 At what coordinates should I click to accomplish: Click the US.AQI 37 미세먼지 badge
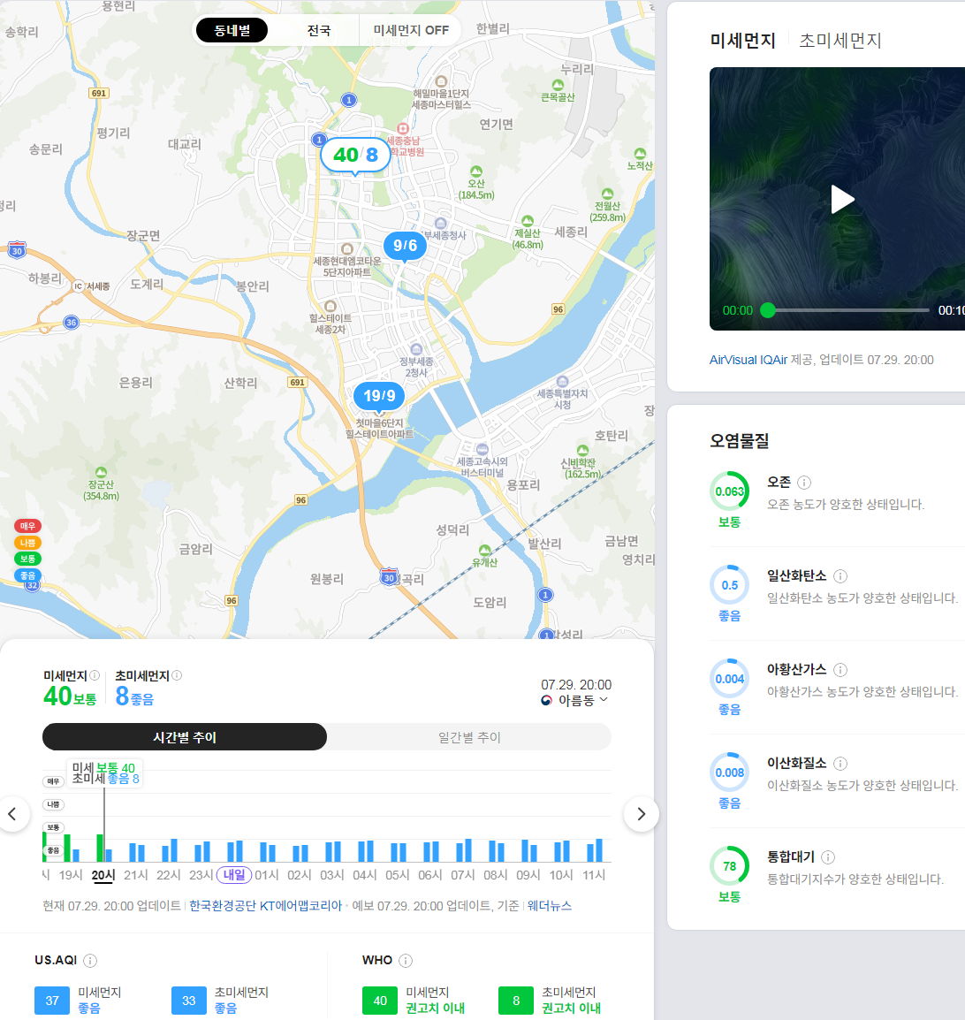[52, 1001]
